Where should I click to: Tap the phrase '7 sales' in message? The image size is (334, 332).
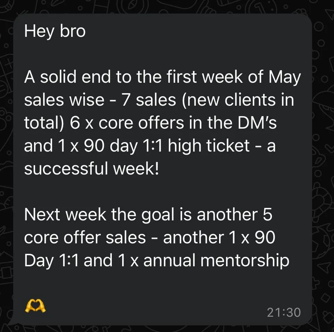coord(149,100)
